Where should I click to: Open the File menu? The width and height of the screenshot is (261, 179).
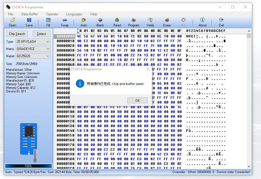coord(11,14)
